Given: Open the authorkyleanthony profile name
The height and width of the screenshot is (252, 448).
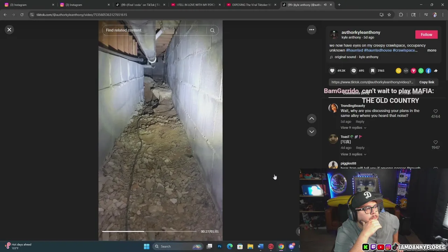Looking at the screenshot, I should point(361,33).
